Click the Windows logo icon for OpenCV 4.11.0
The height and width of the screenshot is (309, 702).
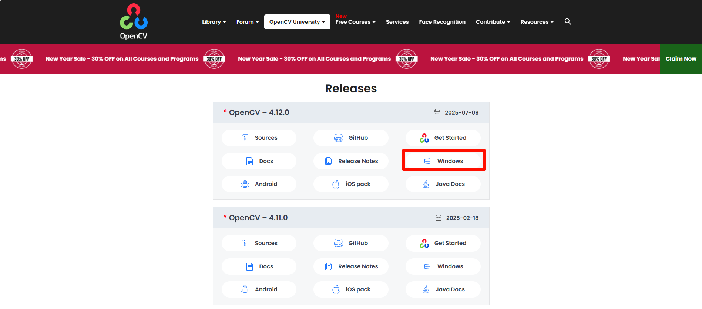[x=427, y=266]
